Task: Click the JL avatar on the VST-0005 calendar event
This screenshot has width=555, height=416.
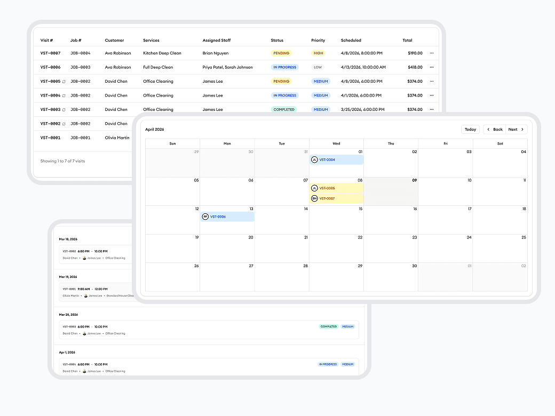Action: coord(314,188)
